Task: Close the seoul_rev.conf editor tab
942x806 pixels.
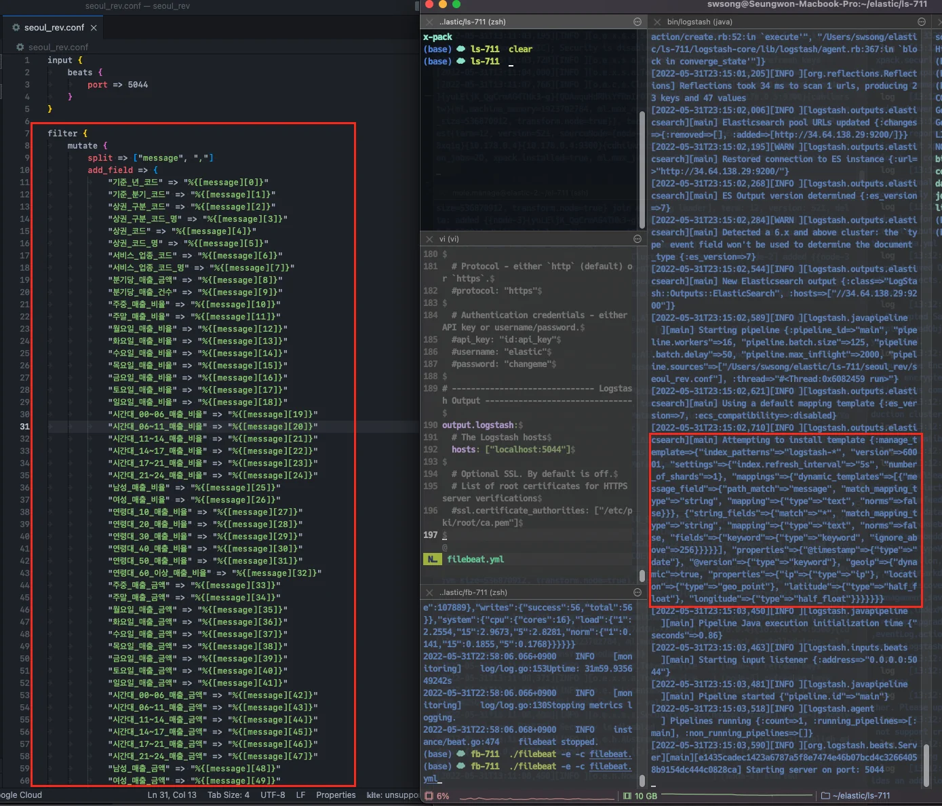Action: click(x=94, y=28)
